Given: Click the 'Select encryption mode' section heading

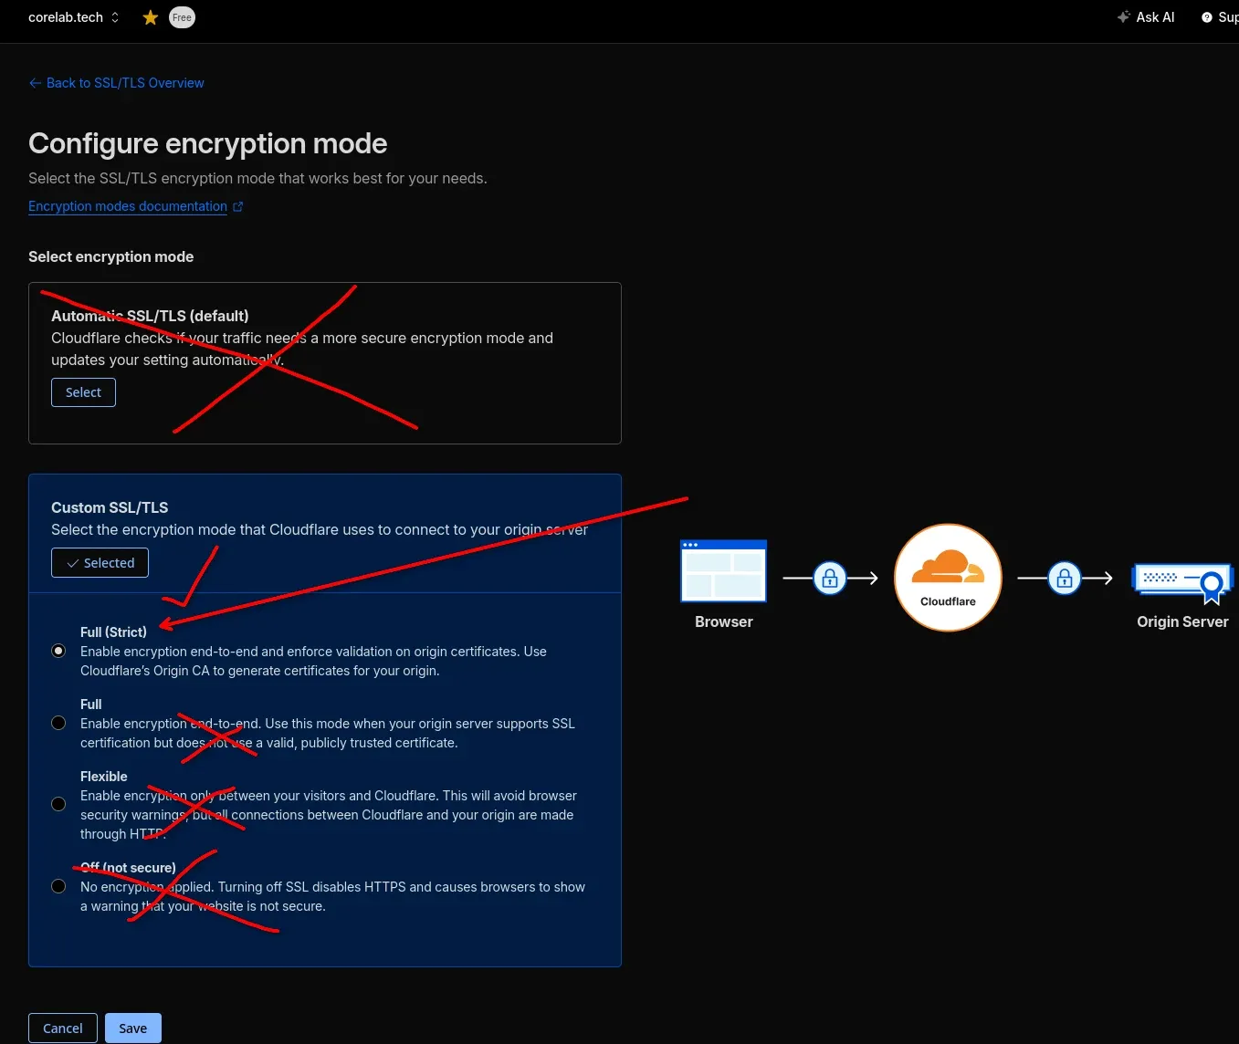Looking at the screenshot, I should (110, 256).
